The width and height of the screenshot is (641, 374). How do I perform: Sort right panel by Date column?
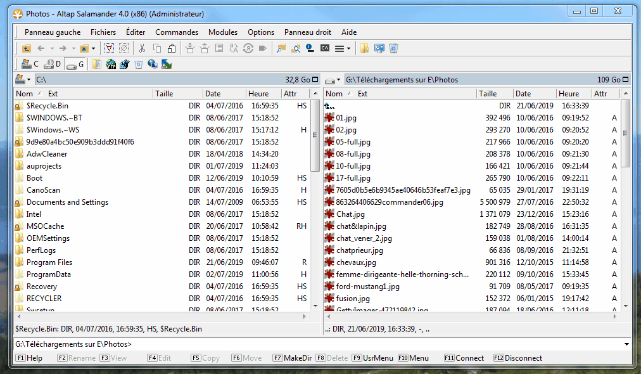click(535, 94)
